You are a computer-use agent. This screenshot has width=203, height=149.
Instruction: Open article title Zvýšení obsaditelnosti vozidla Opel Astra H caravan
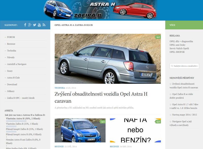[x=101, y=97]
